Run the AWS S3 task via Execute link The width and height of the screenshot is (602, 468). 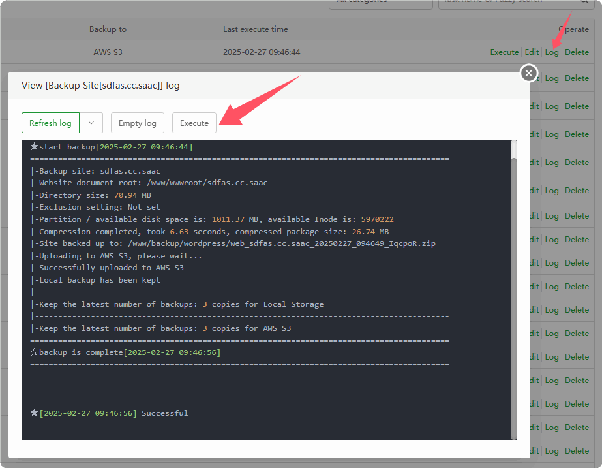pyautogui.click(x=504, y=52)
